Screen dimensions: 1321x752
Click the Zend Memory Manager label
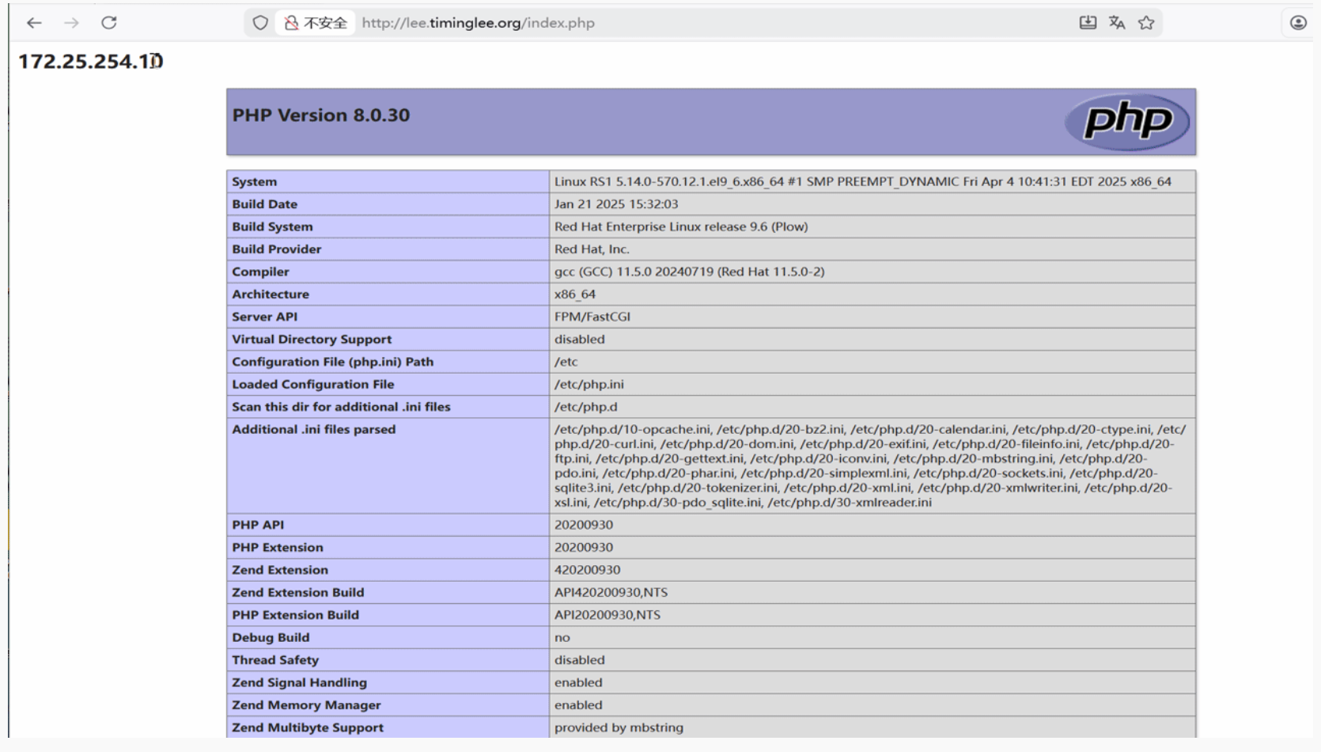(x=306, y=705)
